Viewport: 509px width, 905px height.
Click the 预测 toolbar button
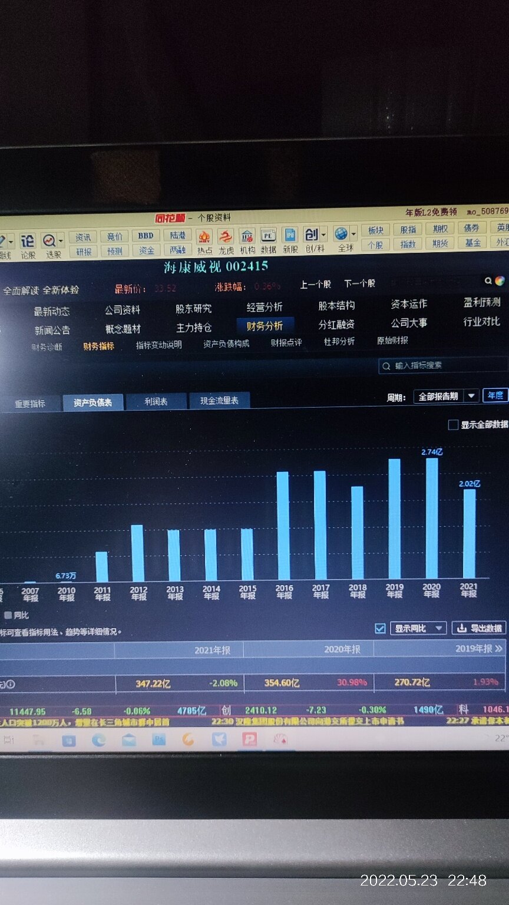pyautogui.click(x=115, y=251)
